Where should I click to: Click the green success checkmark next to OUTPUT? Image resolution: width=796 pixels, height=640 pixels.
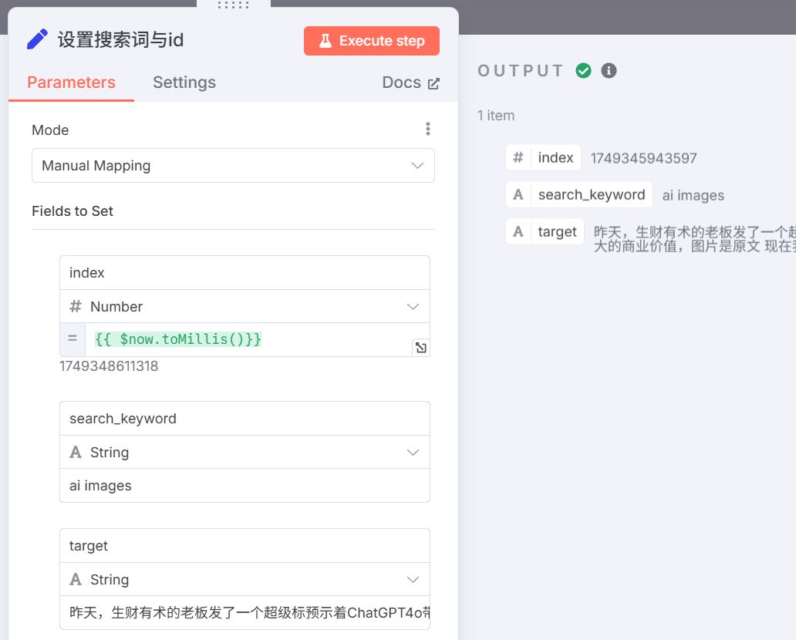[x=584, y=70]
